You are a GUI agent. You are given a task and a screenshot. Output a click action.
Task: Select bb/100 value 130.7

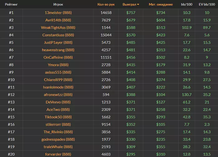point(187,95)
